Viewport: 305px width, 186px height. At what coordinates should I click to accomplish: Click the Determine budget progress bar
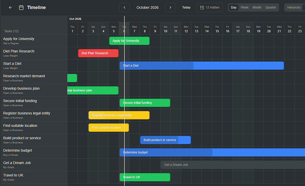(x=212, y=153)
